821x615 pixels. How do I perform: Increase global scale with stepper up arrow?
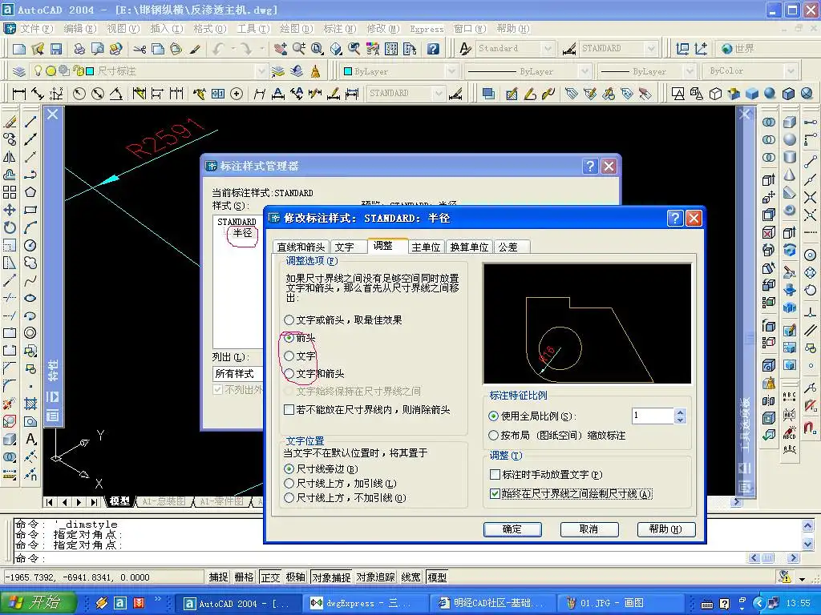point(680,412)
